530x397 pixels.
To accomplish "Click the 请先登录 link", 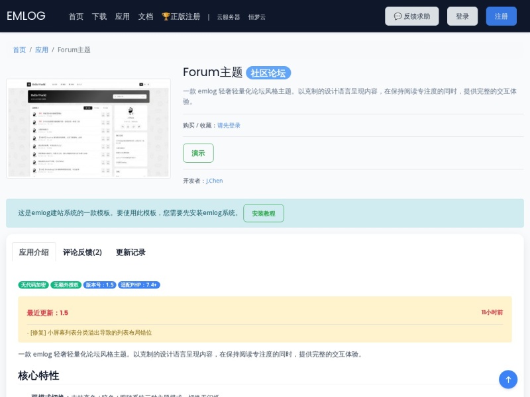I will [x=229, y=126].
